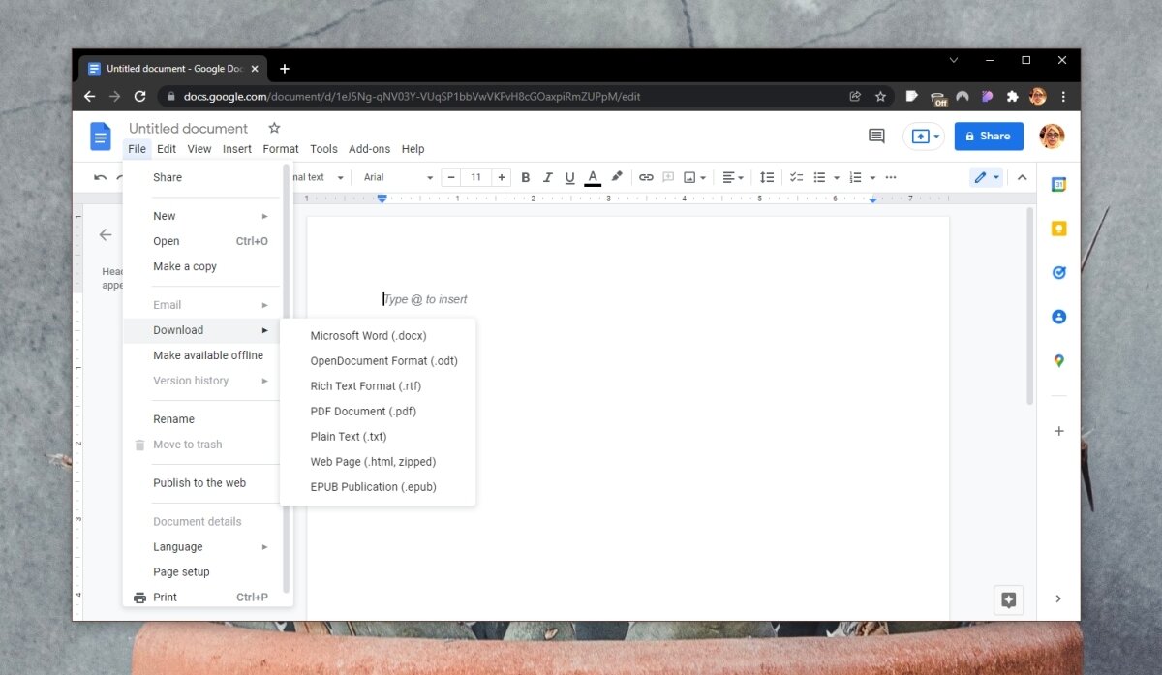Click the Chrome address bar URL
The height and width of the screenshot is (675, 1162).
coord(412,96)
